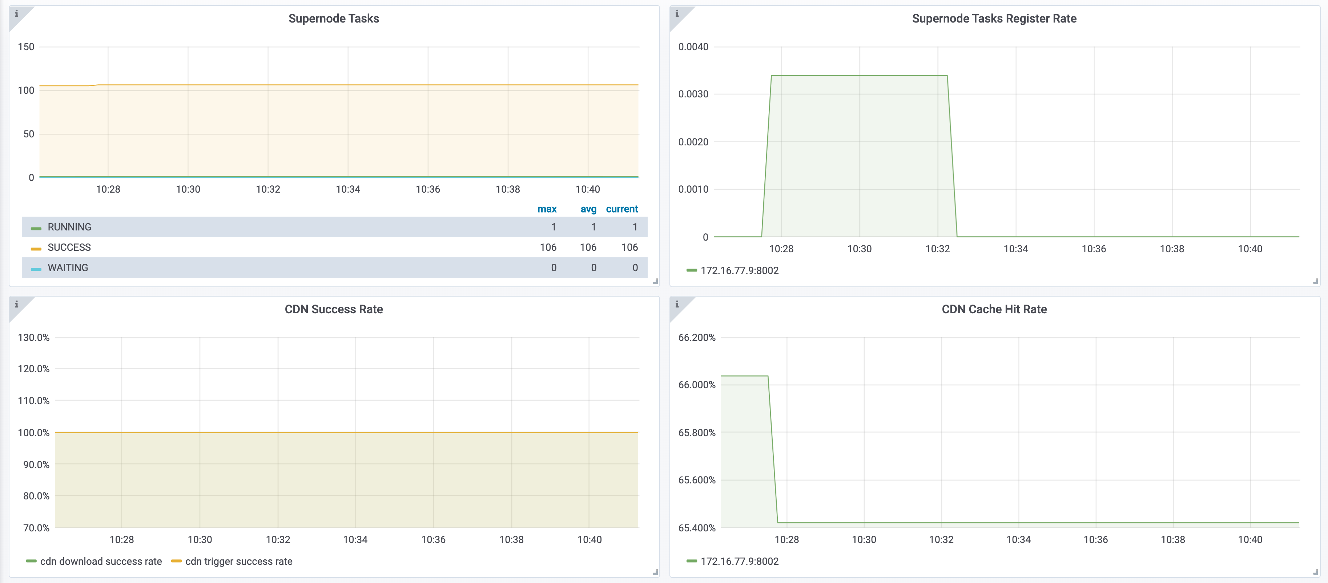Image resolution: width=1328 pixels, height=583 pixels.
Task: Toggle the RUNNING series in legend
Action: [x=69, y=227]
